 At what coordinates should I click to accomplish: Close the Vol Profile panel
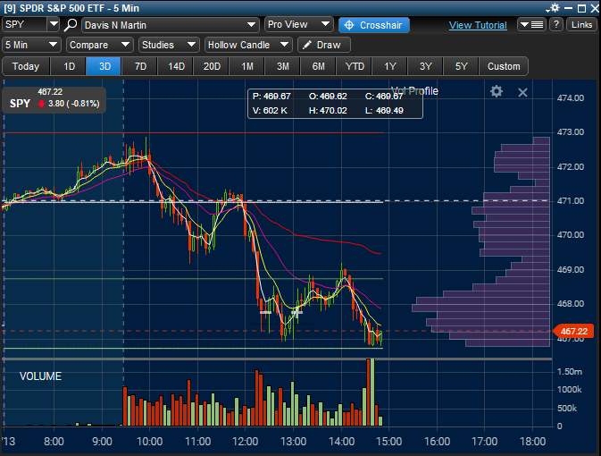522,92
